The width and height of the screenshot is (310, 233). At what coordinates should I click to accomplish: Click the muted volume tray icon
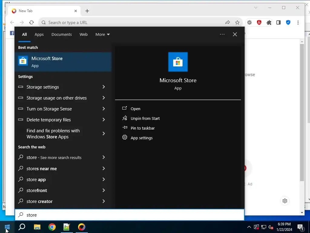(271, 227)
